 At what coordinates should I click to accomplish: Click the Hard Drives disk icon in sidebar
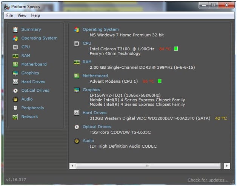pos(15,82)
